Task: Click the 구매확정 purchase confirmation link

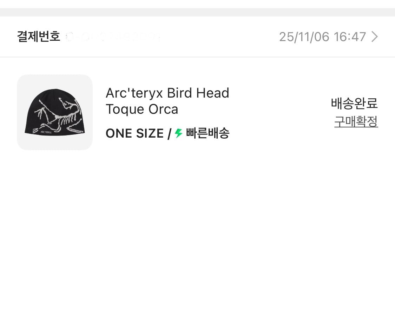Action: (356, 122)
